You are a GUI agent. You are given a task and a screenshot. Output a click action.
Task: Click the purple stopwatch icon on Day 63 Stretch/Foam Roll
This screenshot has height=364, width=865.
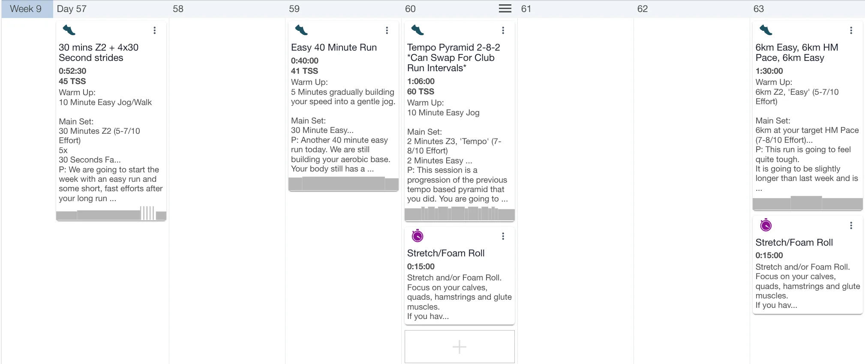(x=766, y=225)
